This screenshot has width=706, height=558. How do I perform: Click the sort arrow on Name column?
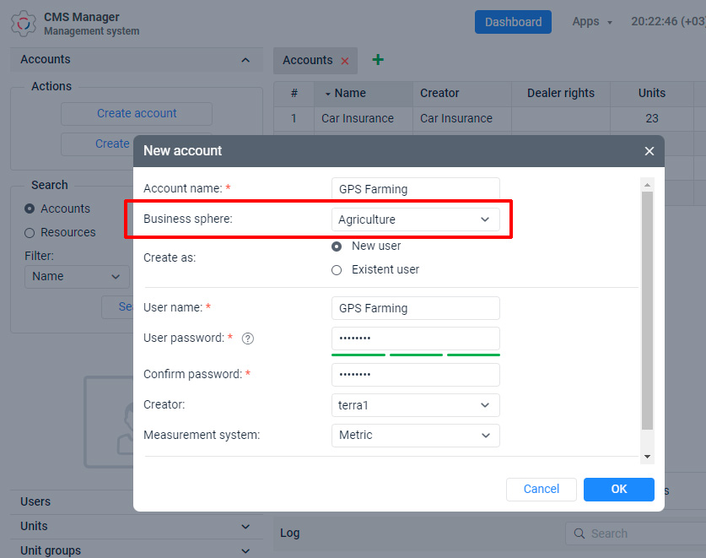coord(327,94)
